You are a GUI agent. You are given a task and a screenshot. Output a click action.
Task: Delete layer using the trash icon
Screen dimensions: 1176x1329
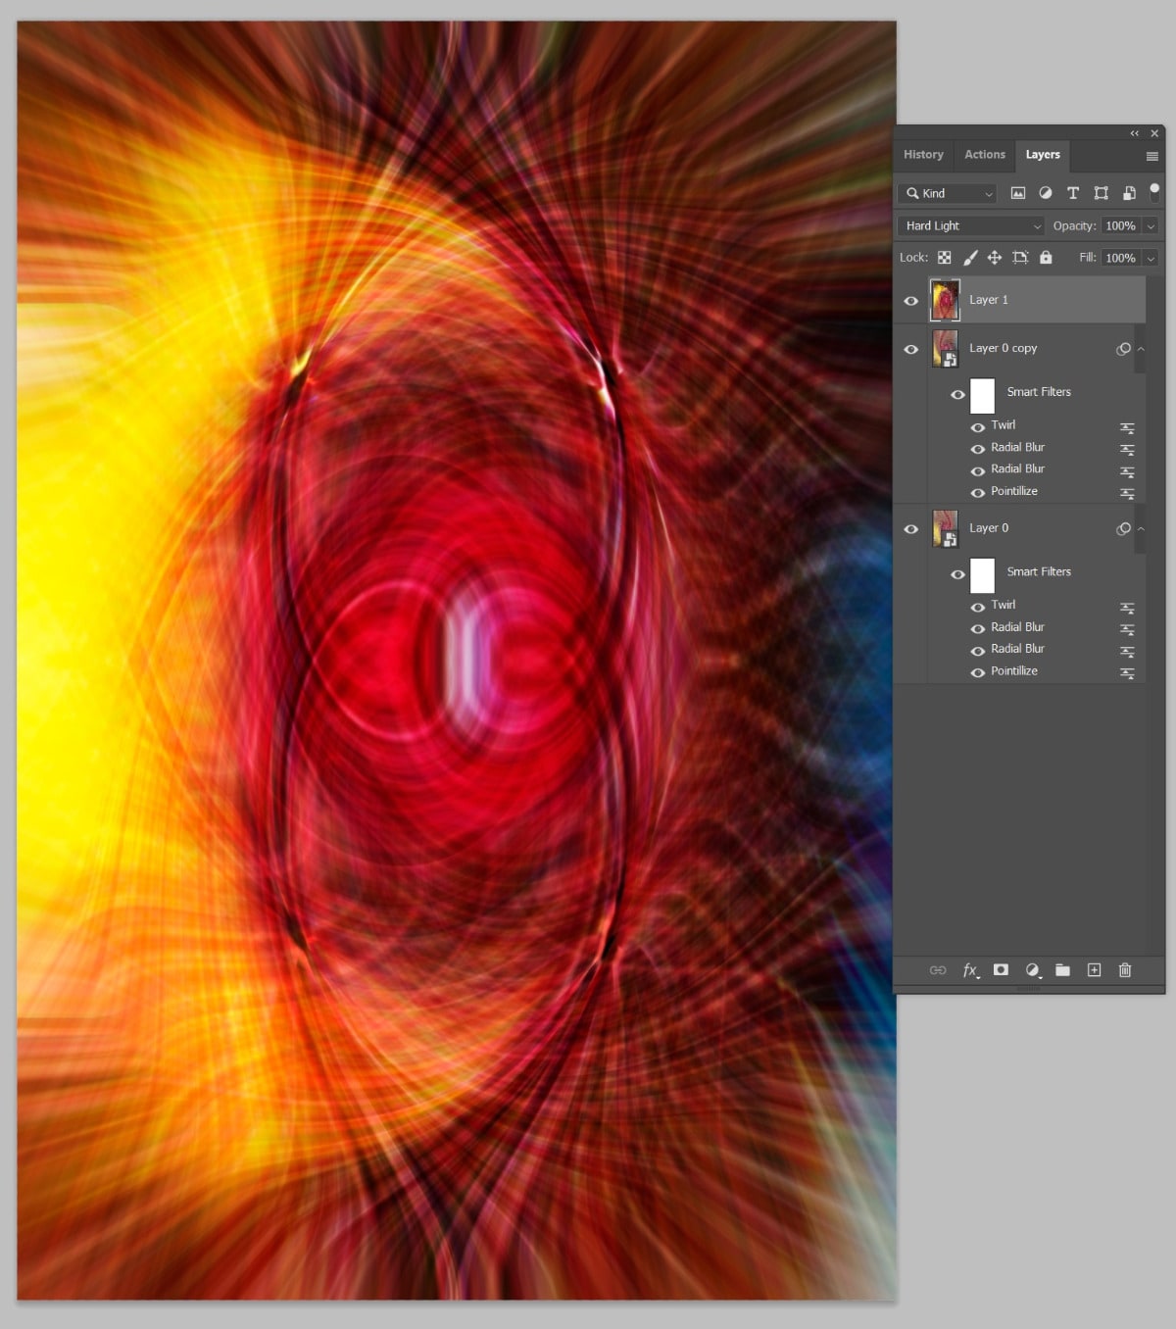click(1125, 970)
